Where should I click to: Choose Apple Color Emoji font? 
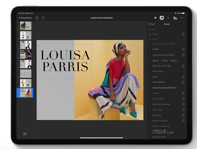[165, 61]
